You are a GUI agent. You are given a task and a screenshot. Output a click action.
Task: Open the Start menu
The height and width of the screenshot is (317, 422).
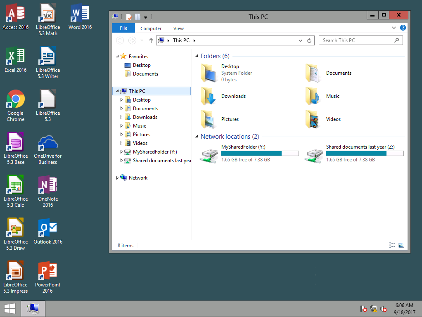coord(9,308)
